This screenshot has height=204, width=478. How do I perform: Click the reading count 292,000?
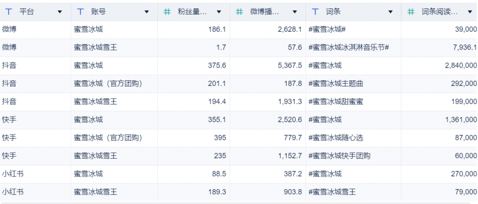(x=464, y=84)
